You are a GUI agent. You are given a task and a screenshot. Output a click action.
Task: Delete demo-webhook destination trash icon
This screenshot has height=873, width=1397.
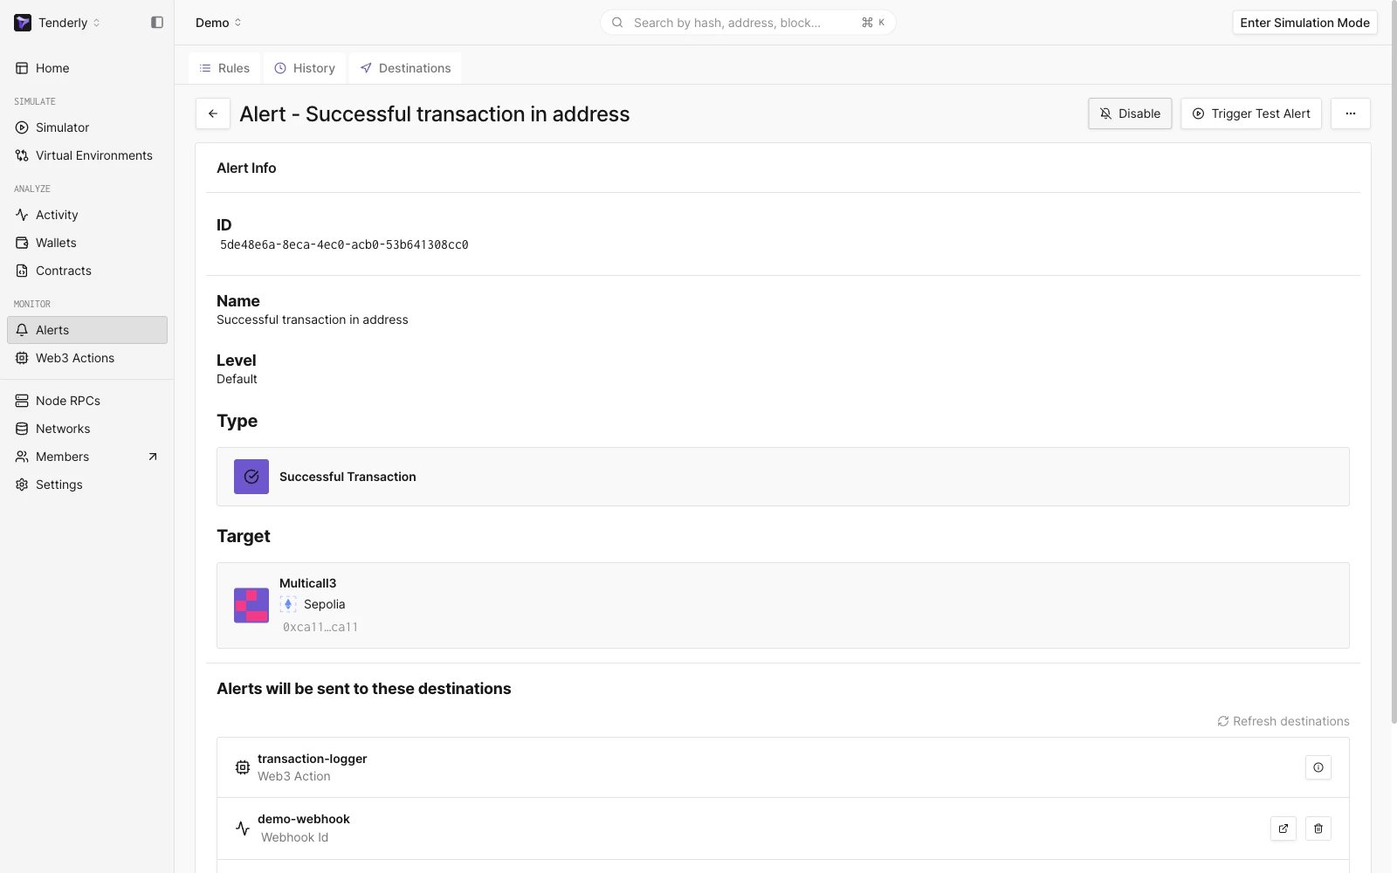click(x=1318, y=828)
